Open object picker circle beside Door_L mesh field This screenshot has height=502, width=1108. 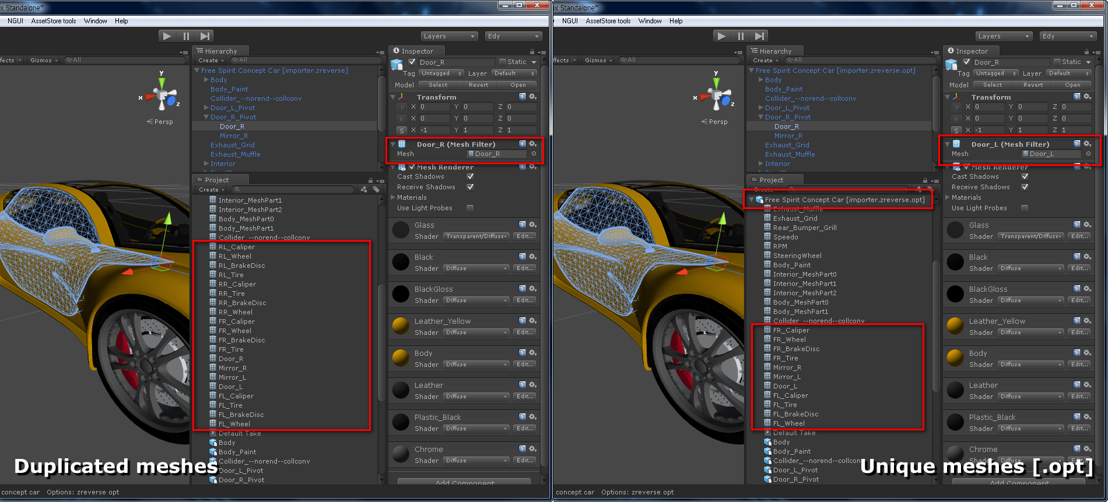click(1088, 154)
